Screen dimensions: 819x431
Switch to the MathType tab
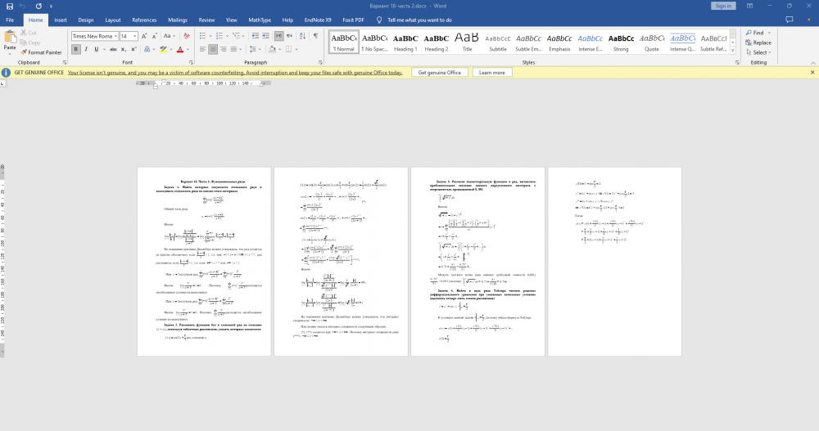click(x=260, y=20)
